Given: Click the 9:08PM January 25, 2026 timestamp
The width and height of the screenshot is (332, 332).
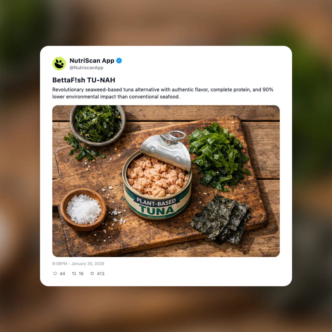Looking at the screenshot, I should point(78,264).
